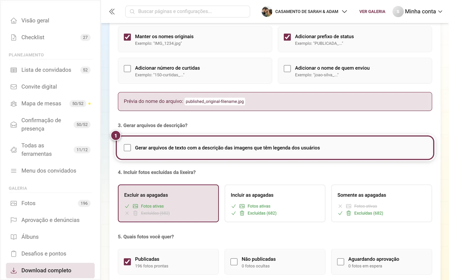This screenshot has width=449, height=280.
Task: Collapse the sidebar with double-chevron icon
Action: pos(112,12)
